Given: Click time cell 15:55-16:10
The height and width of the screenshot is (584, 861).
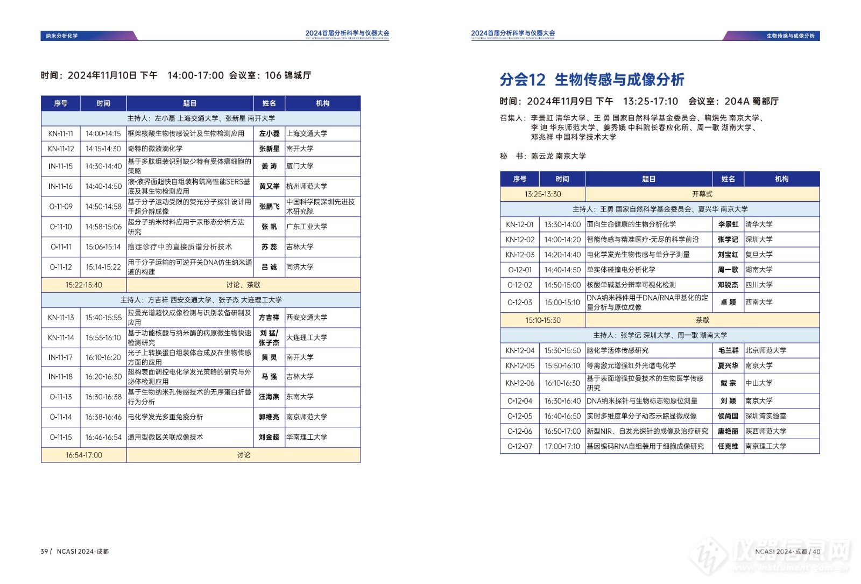Looking at the screenshot, I should click(x=103, y=337).
